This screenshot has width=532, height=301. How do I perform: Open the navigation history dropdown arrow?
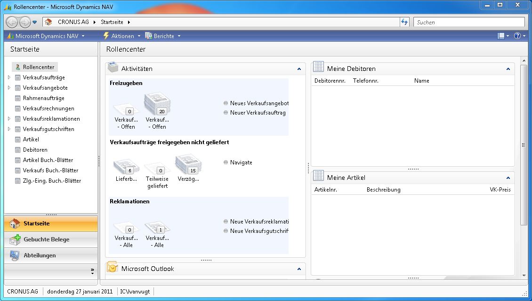point(35,23)
